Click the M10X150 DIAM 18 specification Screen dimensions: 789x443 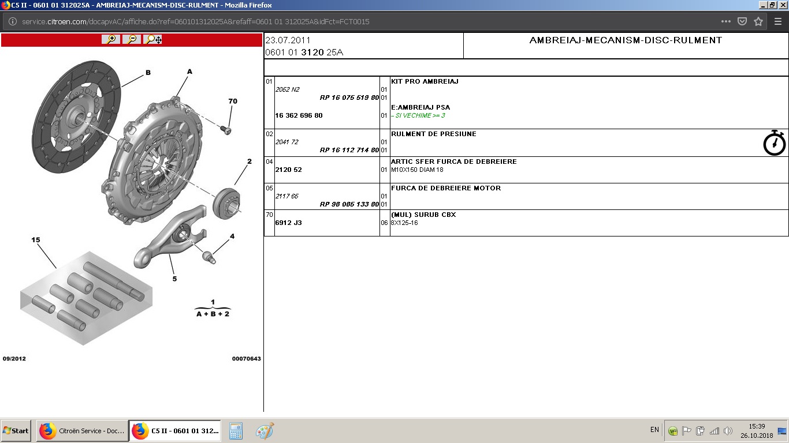[417, 170]
